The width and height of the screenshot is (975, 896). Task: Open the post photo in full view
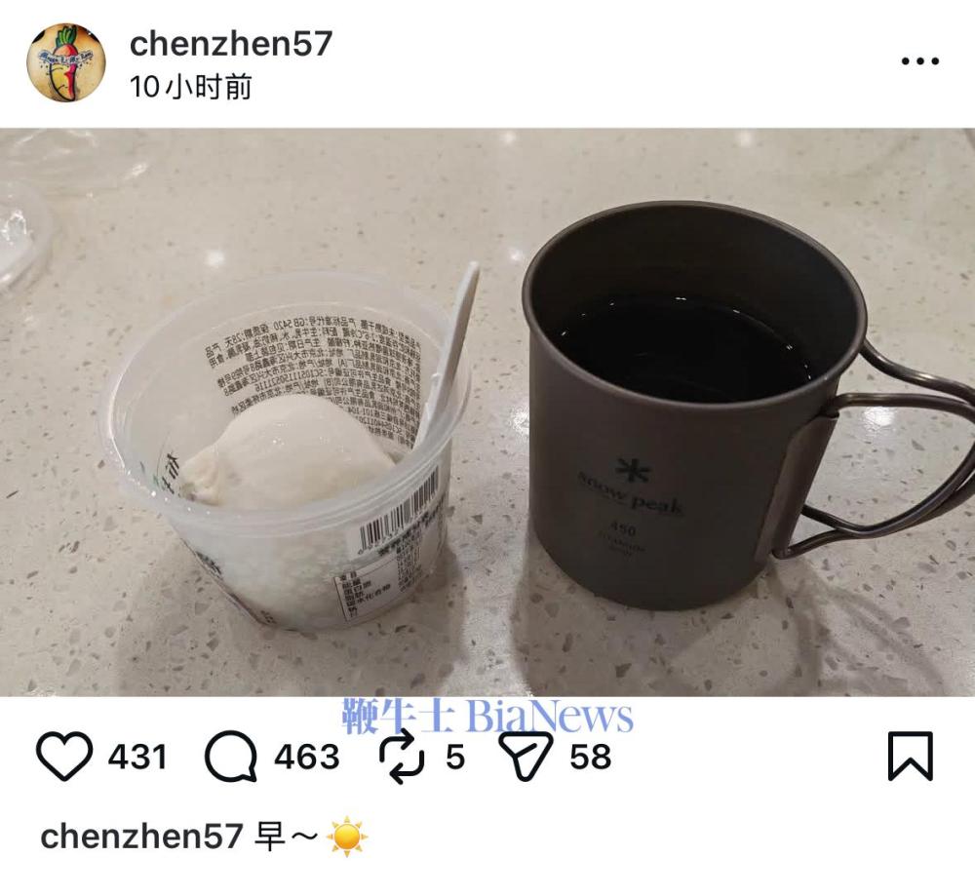pos(487,412)
